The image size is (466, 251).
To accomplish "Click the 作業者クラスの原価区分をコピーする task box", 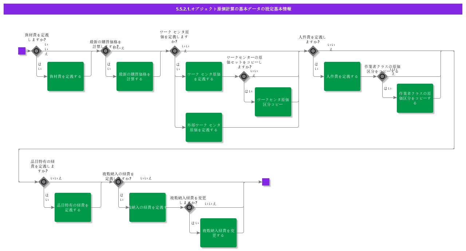I will point(415,98).
